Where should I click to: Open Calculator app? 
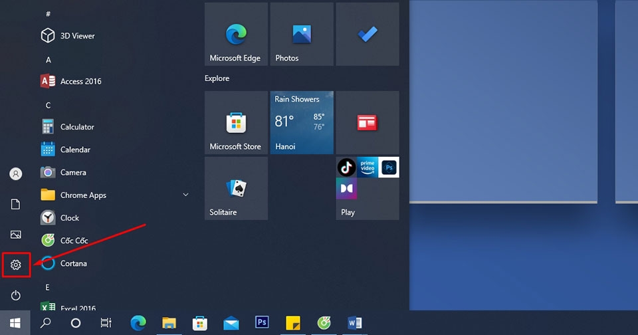68,127
